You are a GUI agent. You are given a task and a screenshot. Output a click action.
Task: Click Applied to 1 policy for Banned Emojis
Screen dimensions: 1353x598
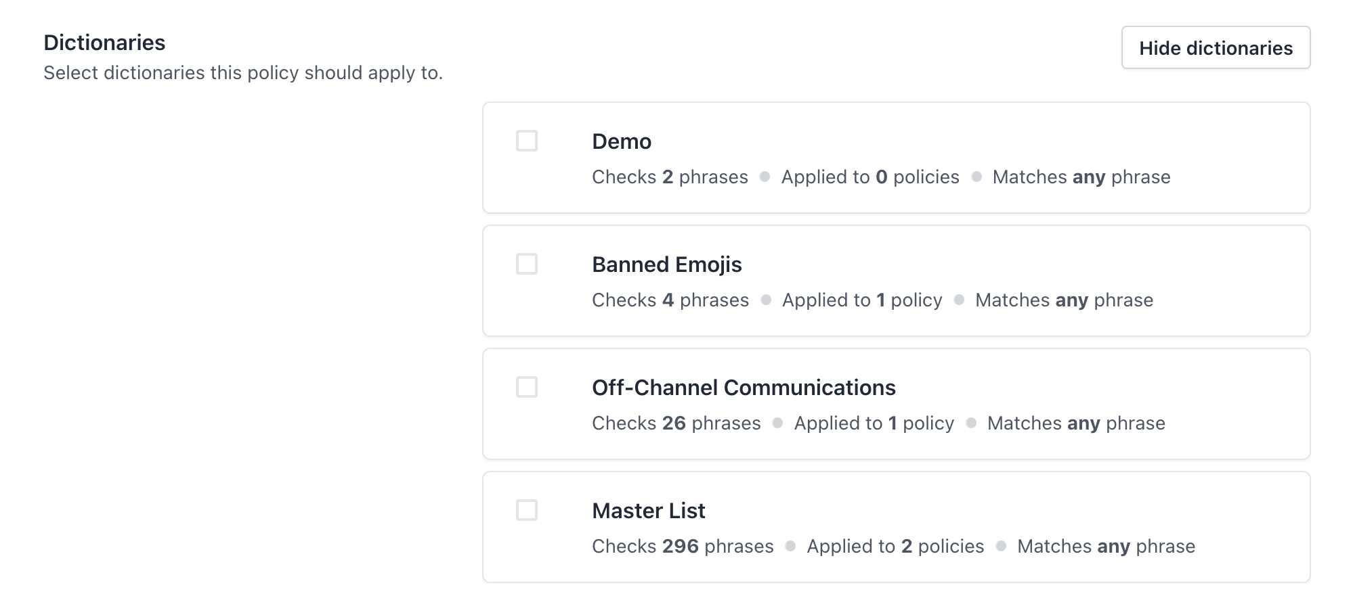point(861,300)
